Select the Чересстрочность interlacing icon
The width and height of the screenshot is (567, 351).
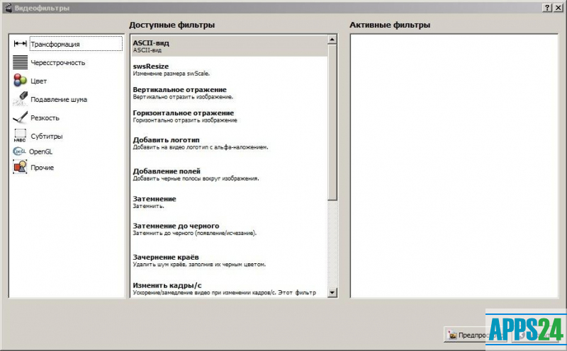(20, 62)
